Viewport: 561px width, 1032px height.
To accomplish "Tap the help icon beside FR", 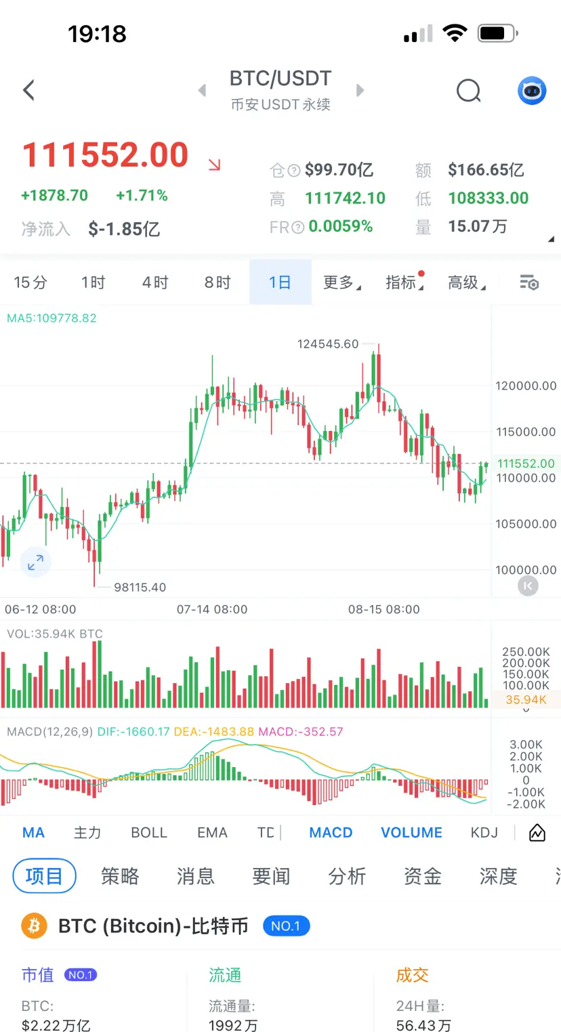I will click(298, 228).
